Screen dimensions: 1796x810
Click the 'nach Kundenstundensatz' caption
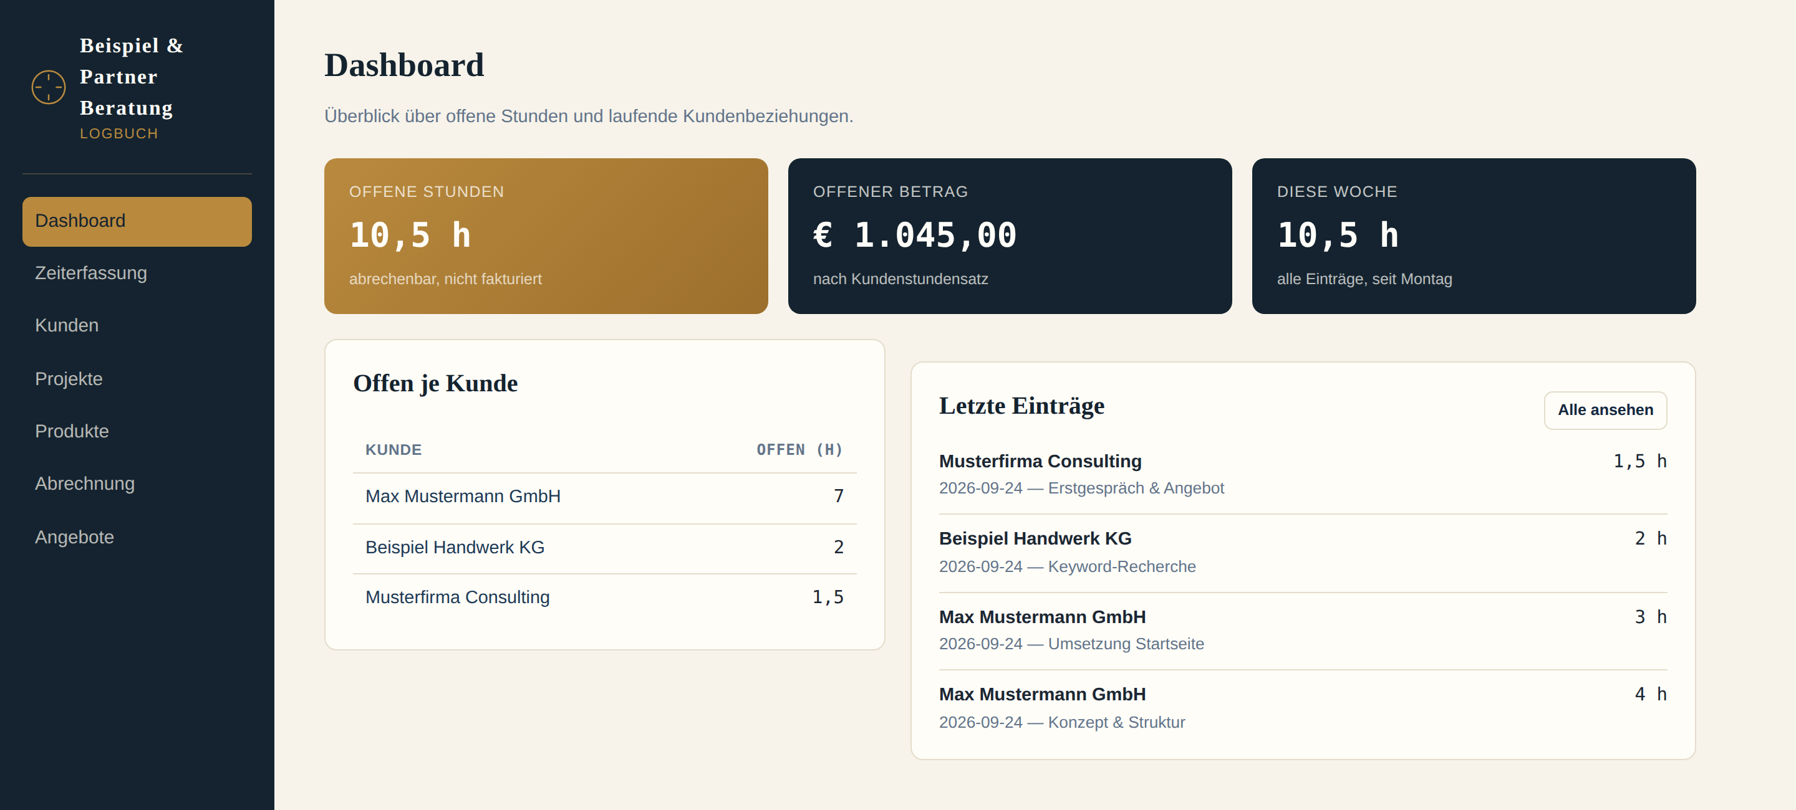pyautogui.click(x=900, y=279)
